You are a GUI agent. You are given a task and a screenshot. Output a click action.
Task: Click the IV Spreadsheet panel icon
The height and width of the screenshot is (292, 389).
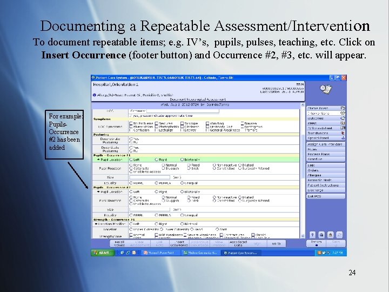[343, 128]
